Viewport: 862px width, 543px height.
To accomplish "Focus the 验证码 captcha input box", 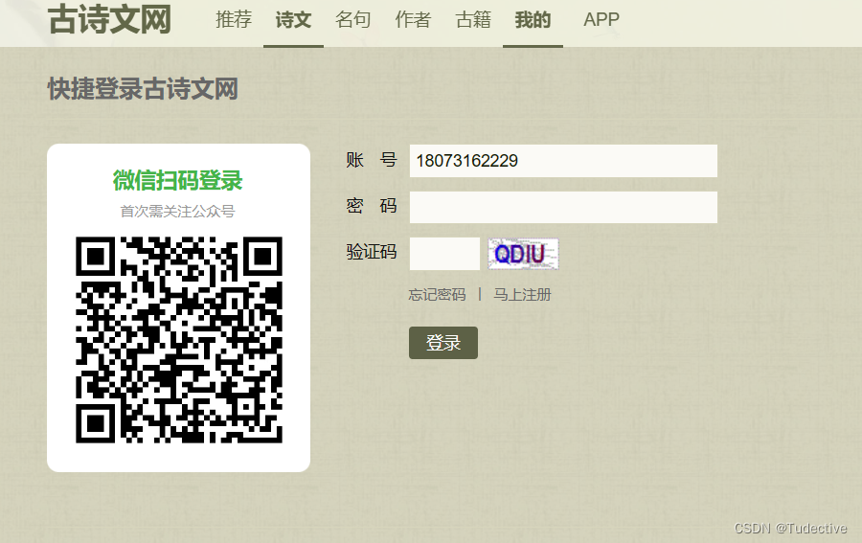I will coord(444,254).
